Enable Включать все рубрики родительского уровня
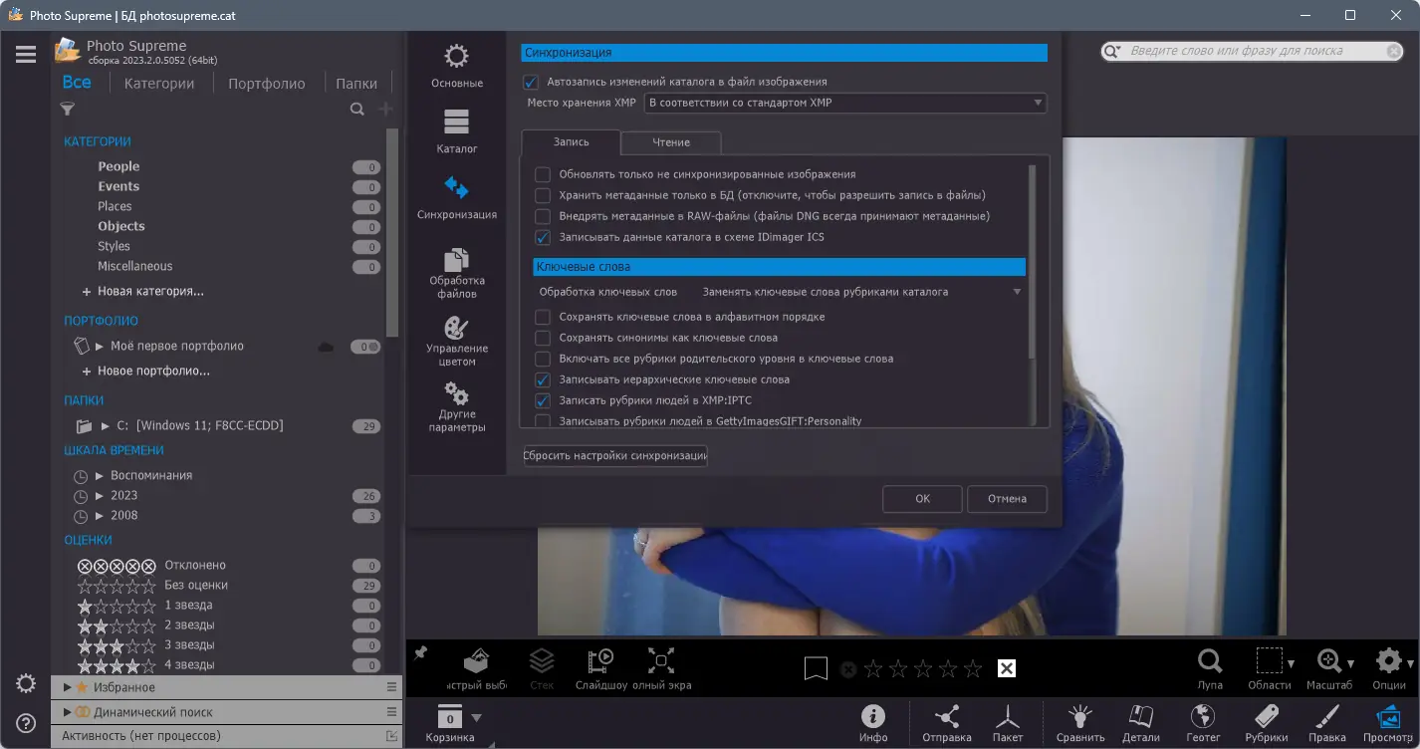This screenshot has width=1420, height=749. coord(543,359)
